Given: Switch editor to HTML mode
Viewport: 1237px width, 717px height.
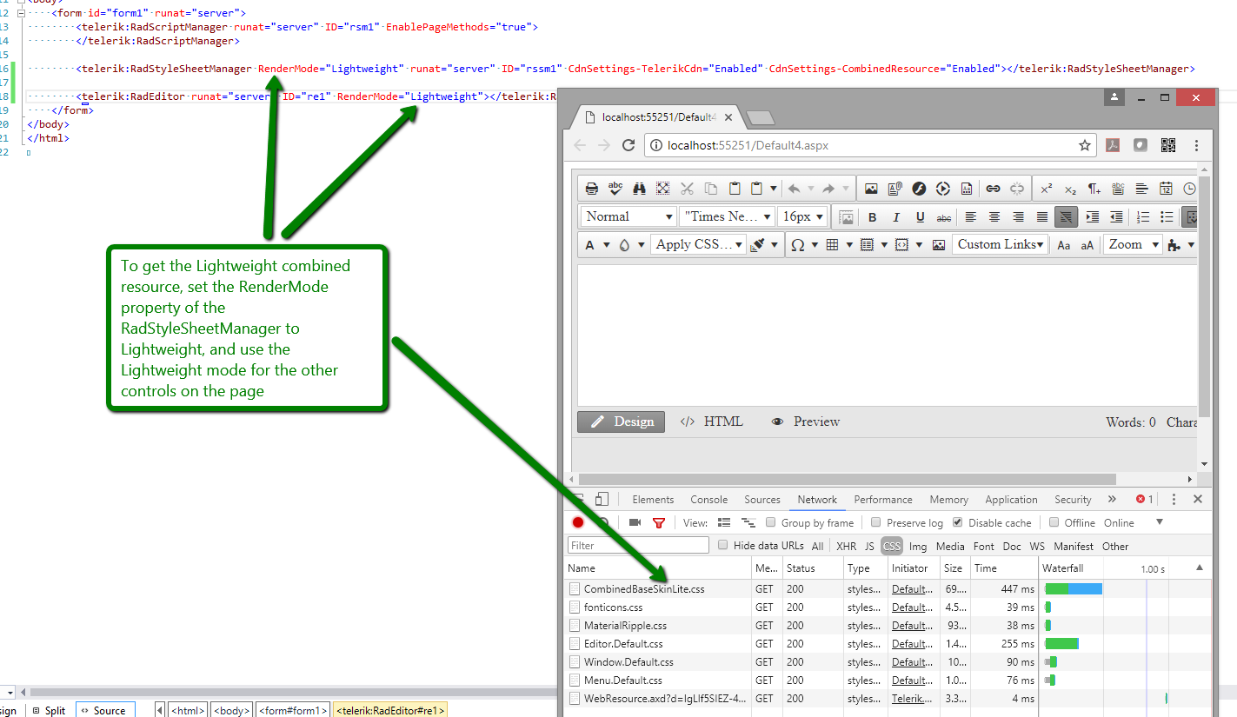Looking at the screenshot, I should [712, 422].
